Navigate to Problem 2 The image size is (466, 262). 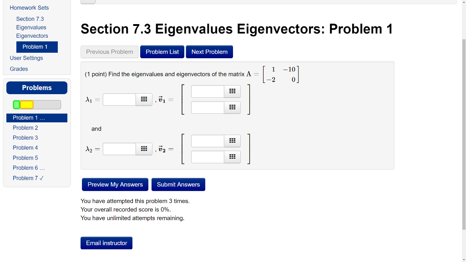[25, 127]
